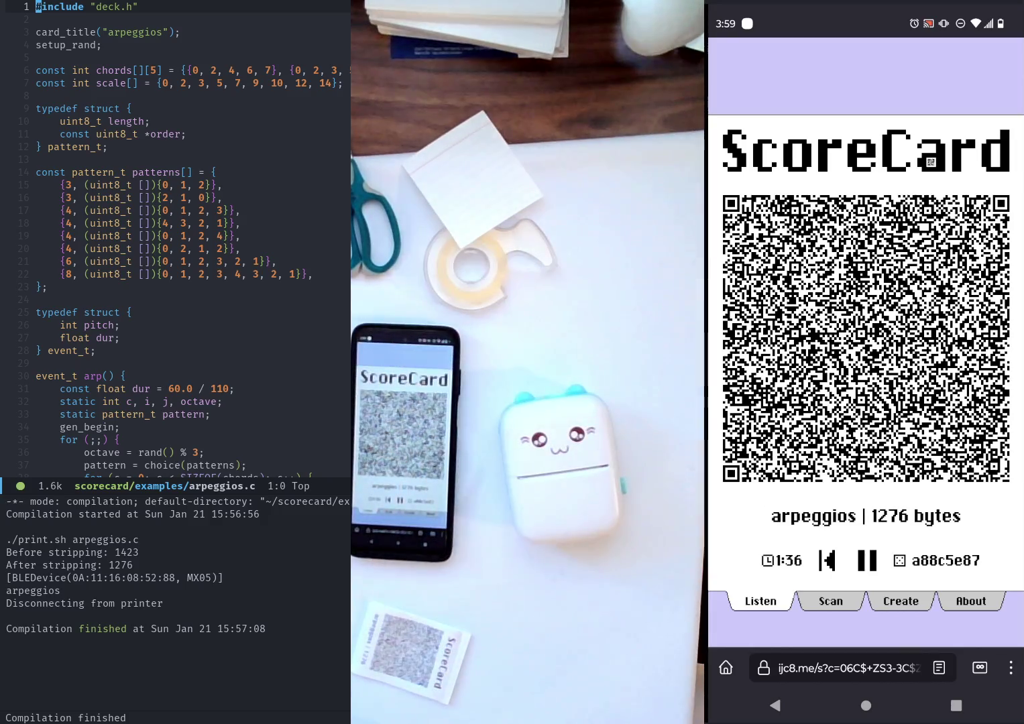This screenshot has width=1024, height=724.
Task: Click the '#include "deck.h"' line in editor
Action: click(87, 7)
